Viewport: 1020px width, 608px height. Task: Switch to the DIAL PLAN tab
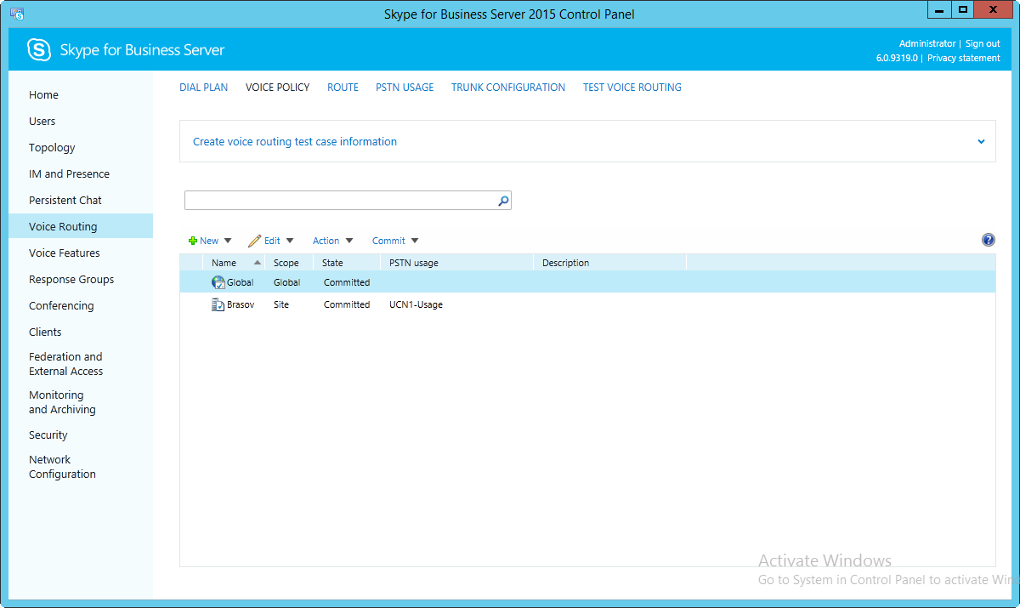(204, 88)
